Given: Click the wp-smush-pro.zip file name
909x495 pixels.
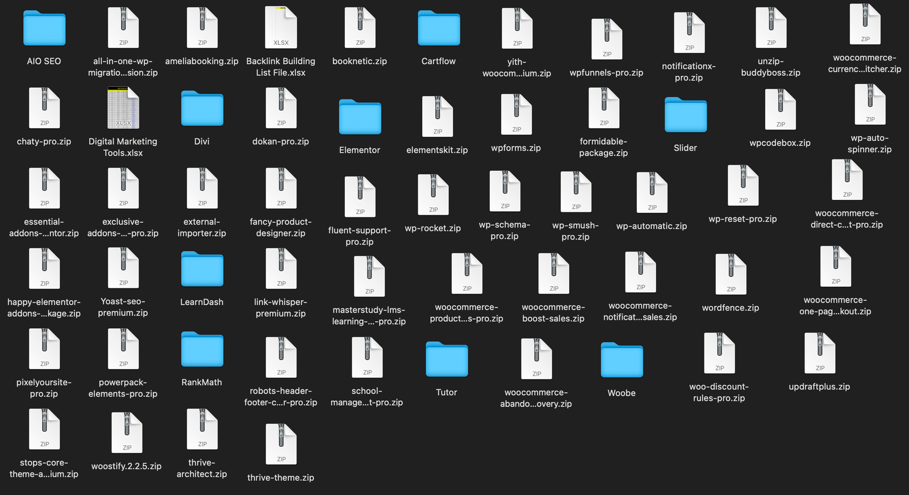Looking at the screenshot, I should pos(576,231).
